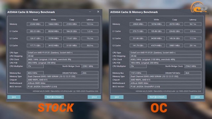Click the L1 Cache Read 570.73 GB/s field
Viewport: 212px width, 119px height.
pyautogui.click(x=138, y=31)
